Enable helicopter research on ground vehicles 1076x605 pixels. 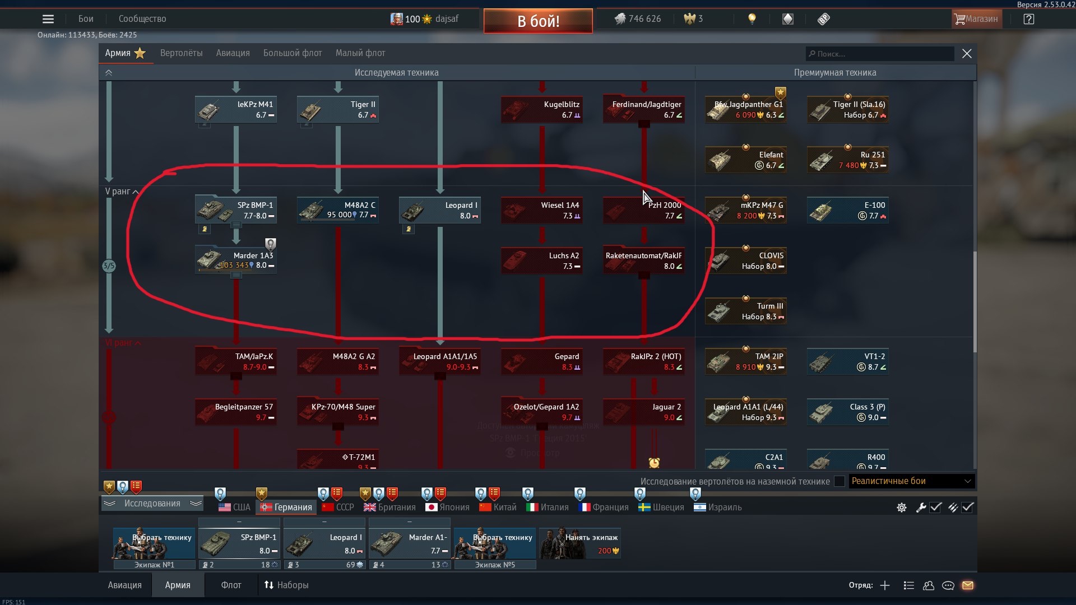tap(840, 481)
